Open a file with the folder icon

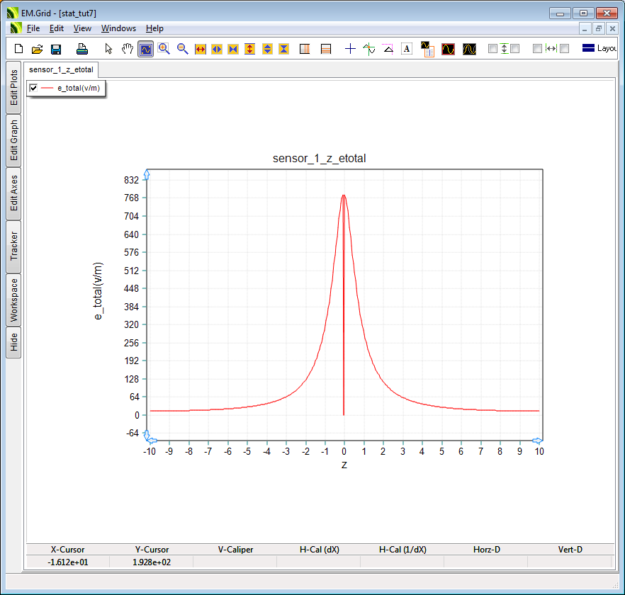pos(38,49)
